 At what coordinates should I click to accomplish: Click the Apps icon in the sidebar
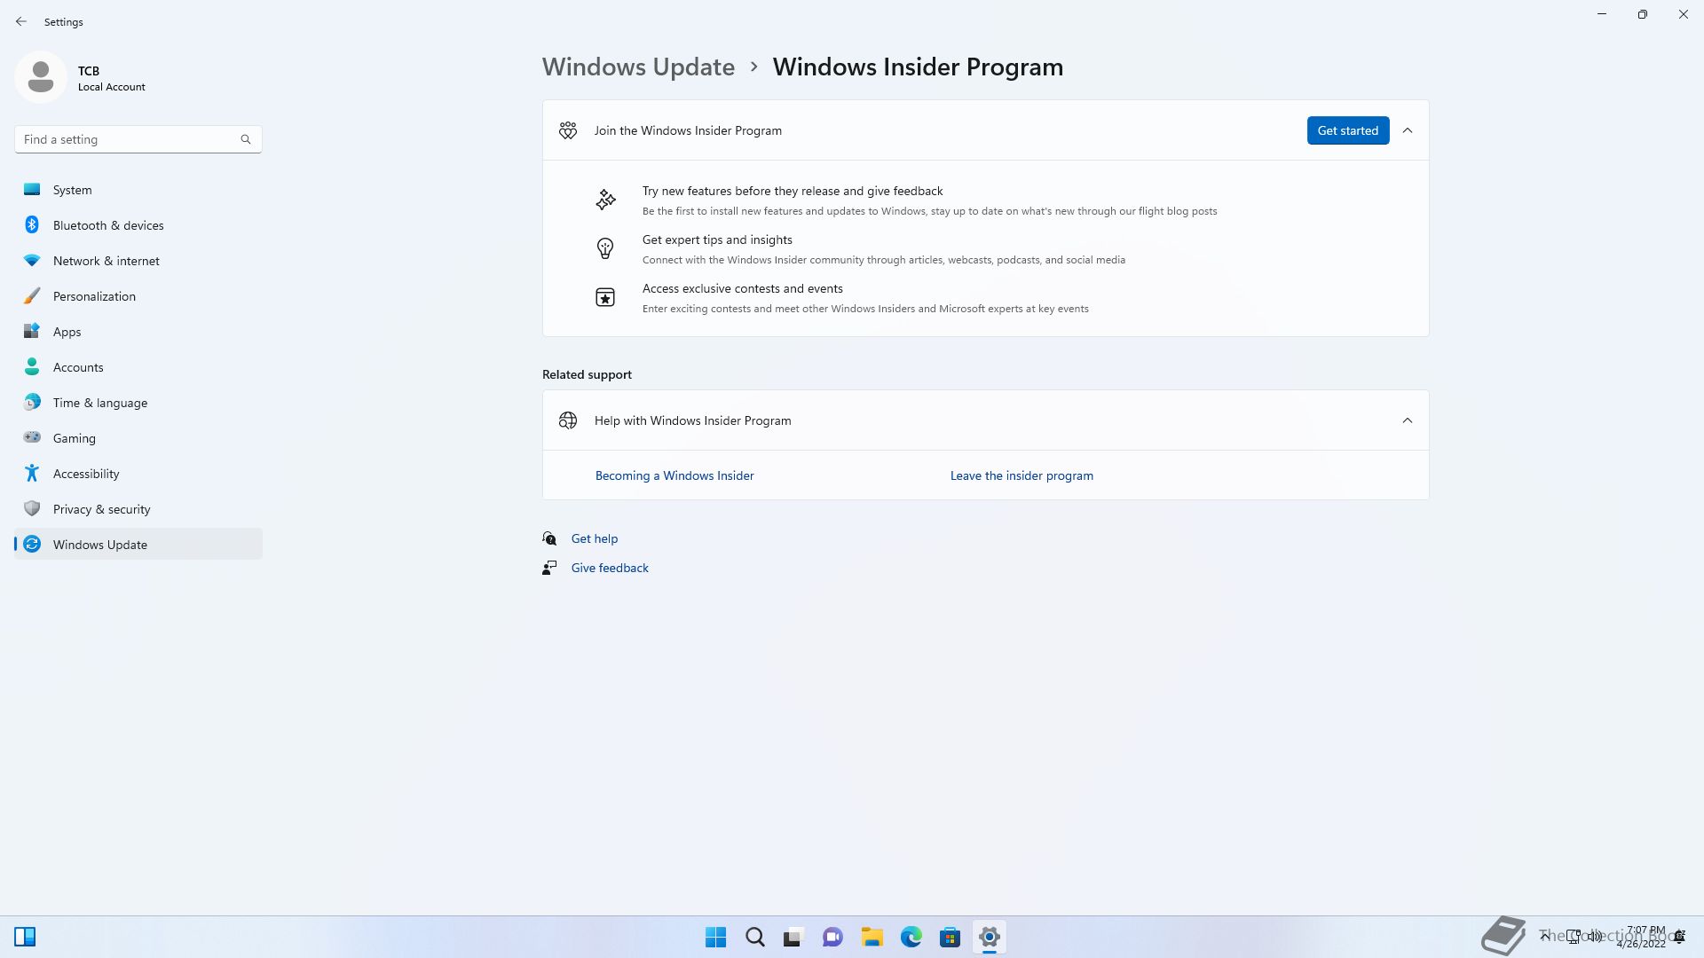tap(32, 331)
